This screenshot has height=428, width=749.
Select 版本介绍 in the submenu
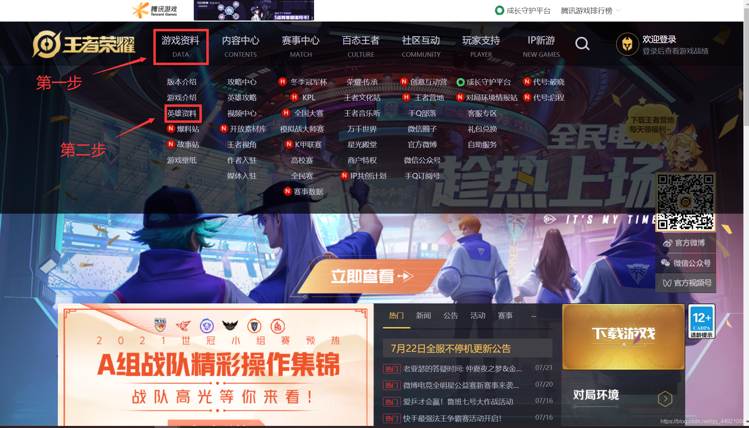(x=182, y=82)
